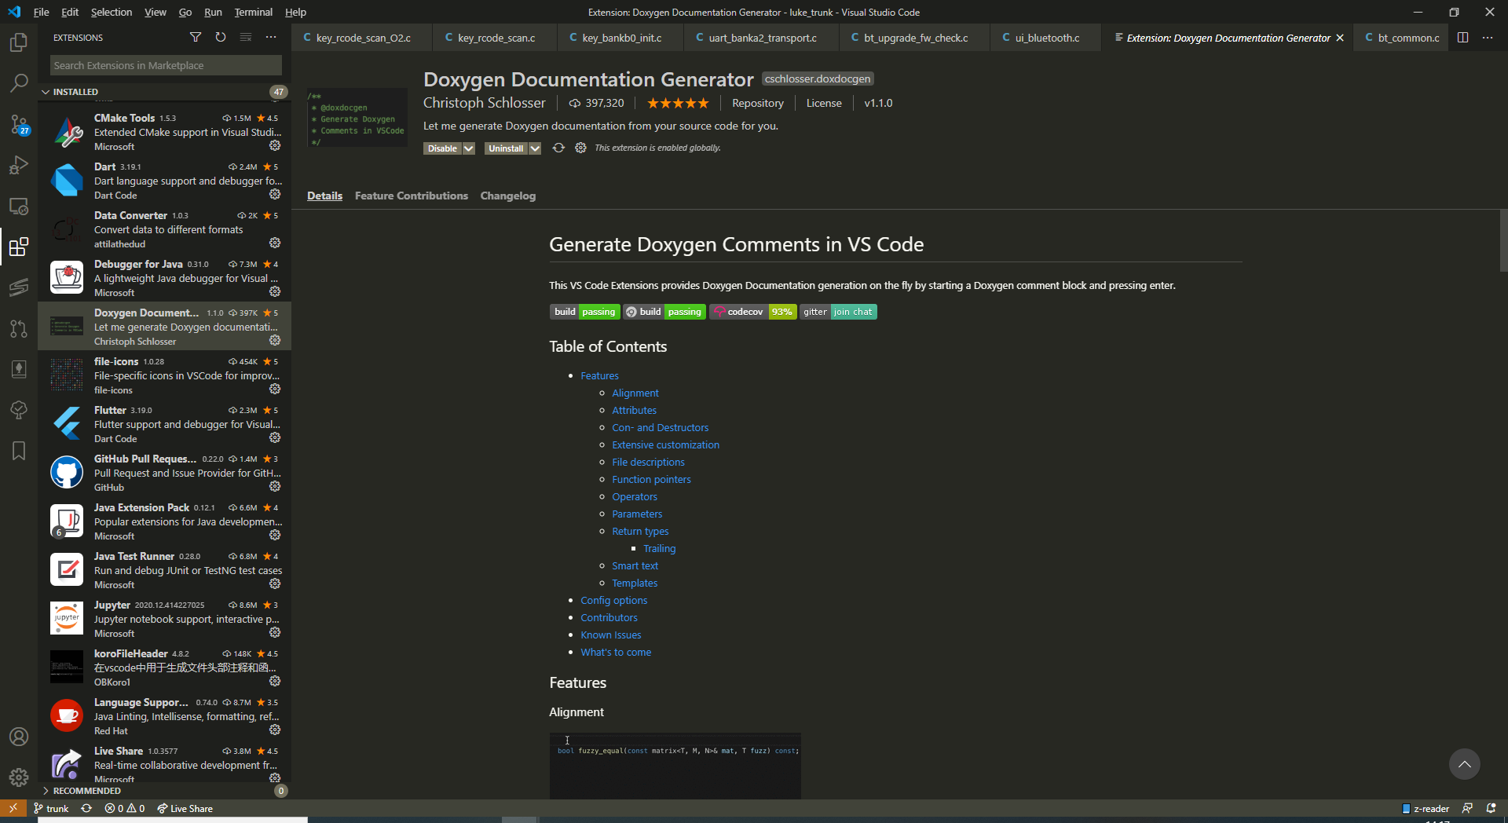Filter extensions using the funnel icon
The image size is (1508, 823).
point(196,37)
